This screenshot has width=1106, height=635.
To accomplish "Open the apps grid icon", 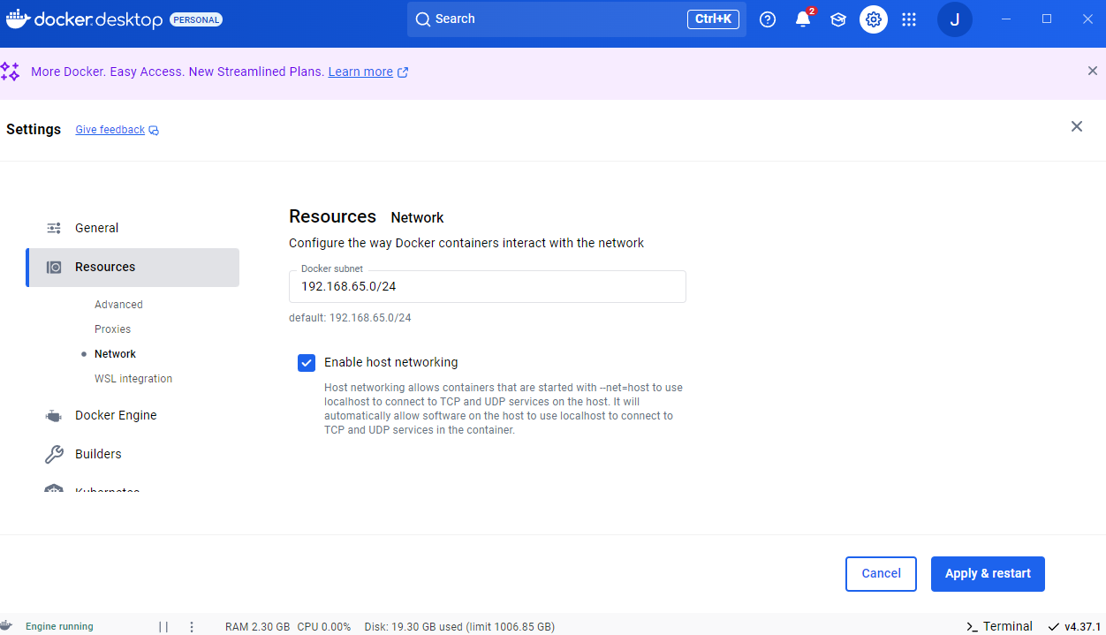I will click(x=909, y=19).
